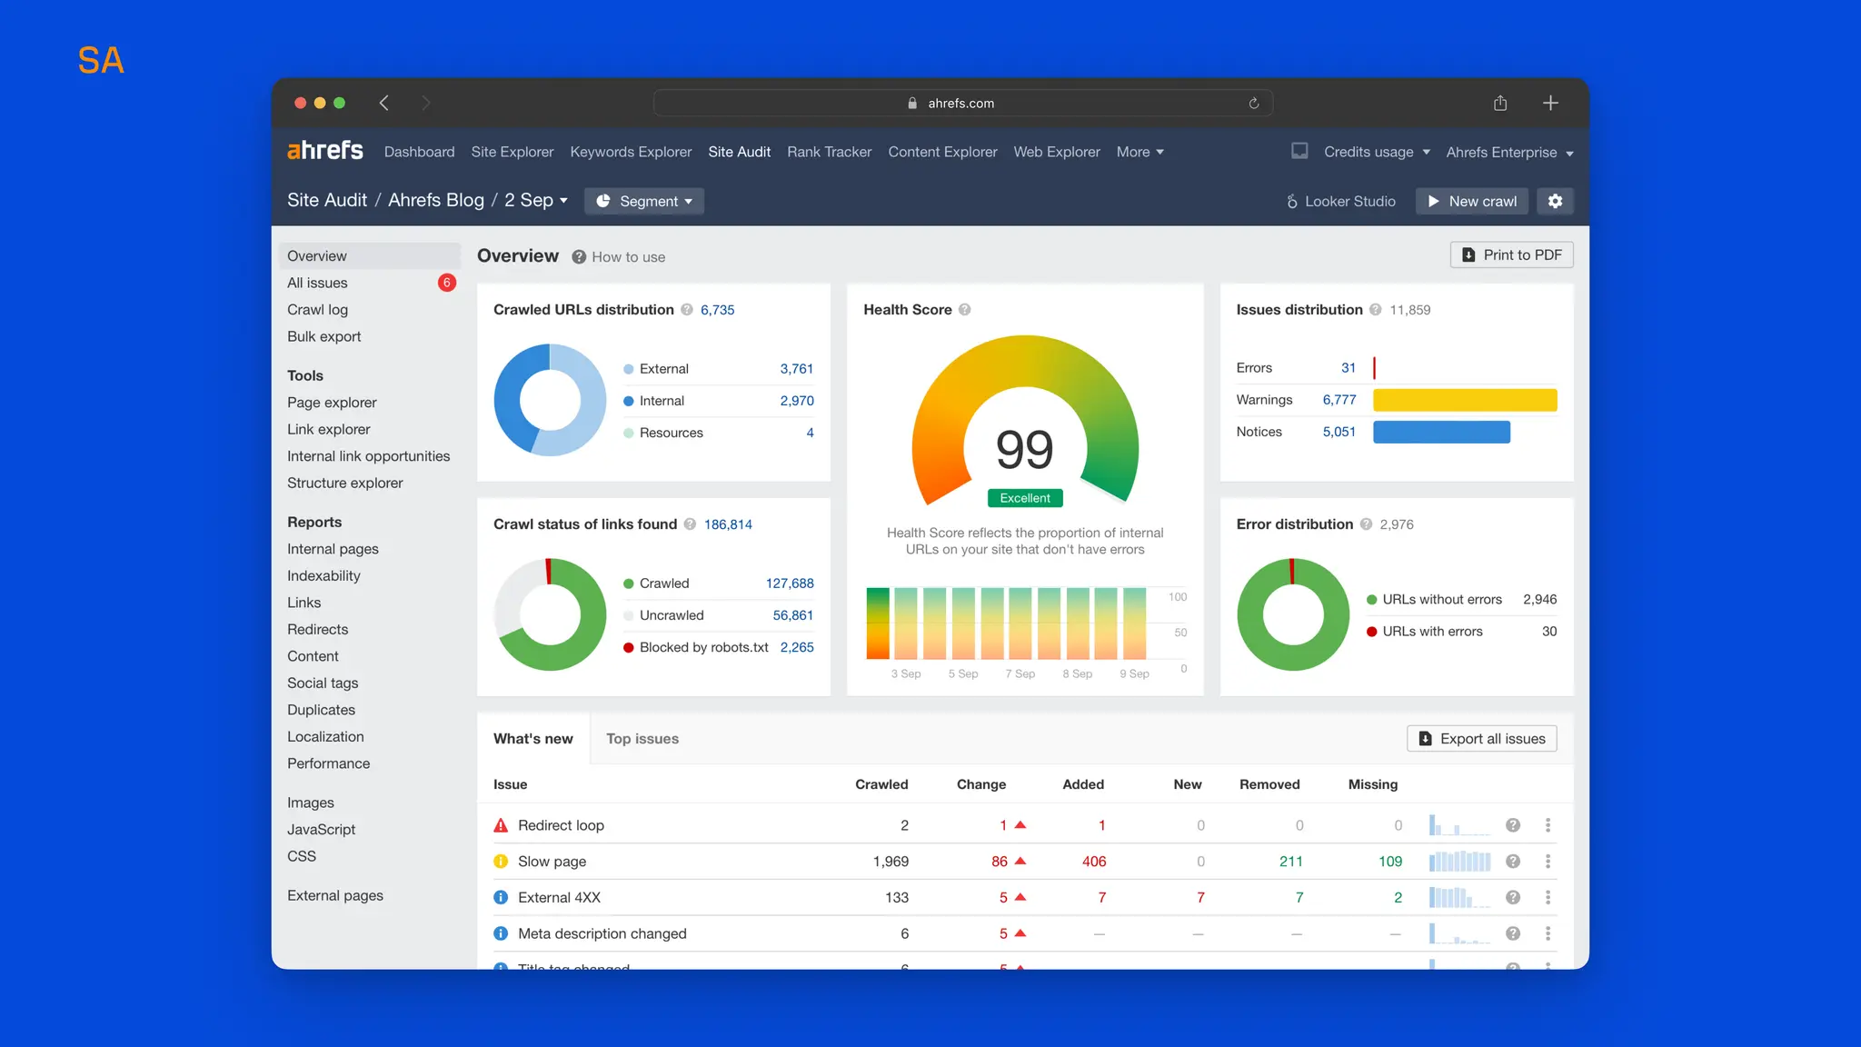
Task: Click help icon beside Crawled URLs distribution
Action: (687, 310)
